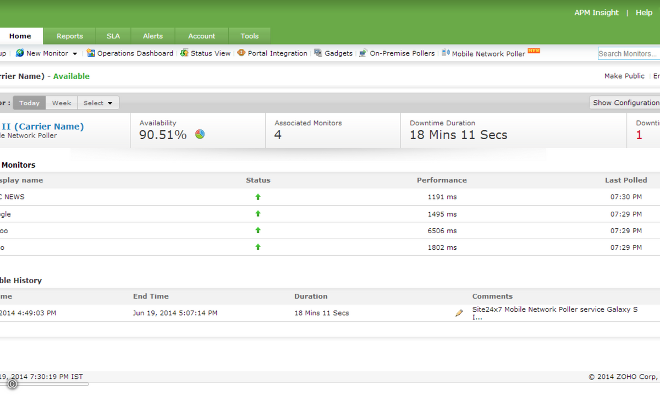Open the Select time period dropdown

(x=98, y=103)
